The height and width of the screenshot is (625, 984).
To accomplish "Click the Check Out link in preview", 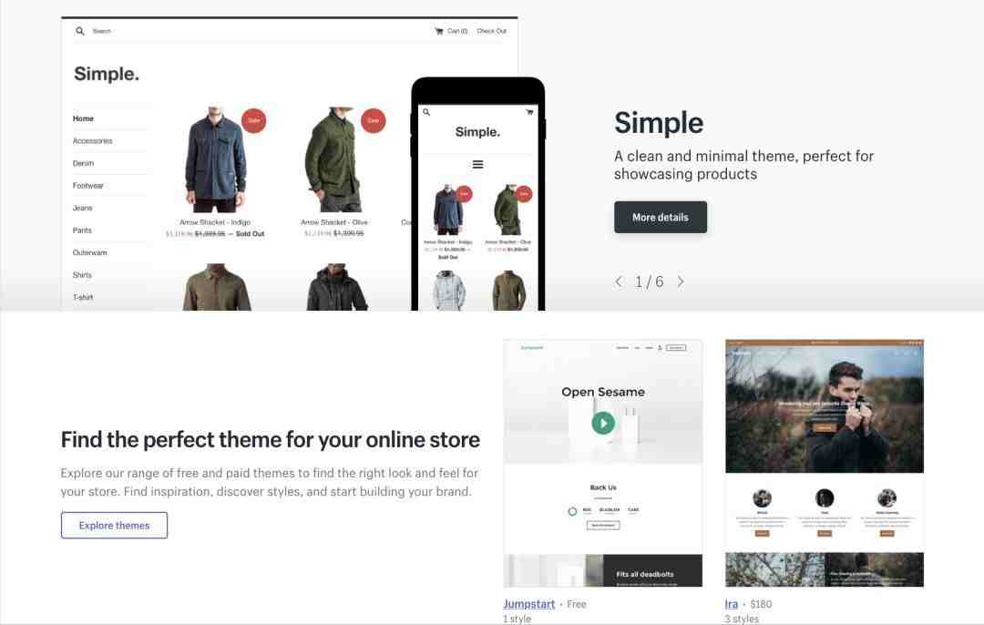I will click(x=491, y=31).
